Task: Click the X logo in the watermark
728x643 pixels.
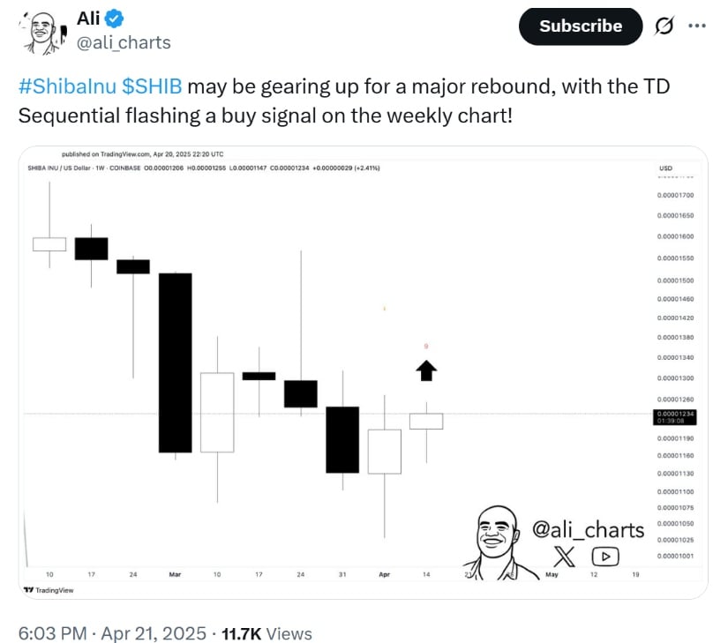Action: 565,556
